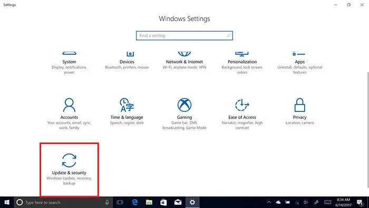369x208 pixels.
Task: Open Task View from the taskbar
Action: [120, 202]
